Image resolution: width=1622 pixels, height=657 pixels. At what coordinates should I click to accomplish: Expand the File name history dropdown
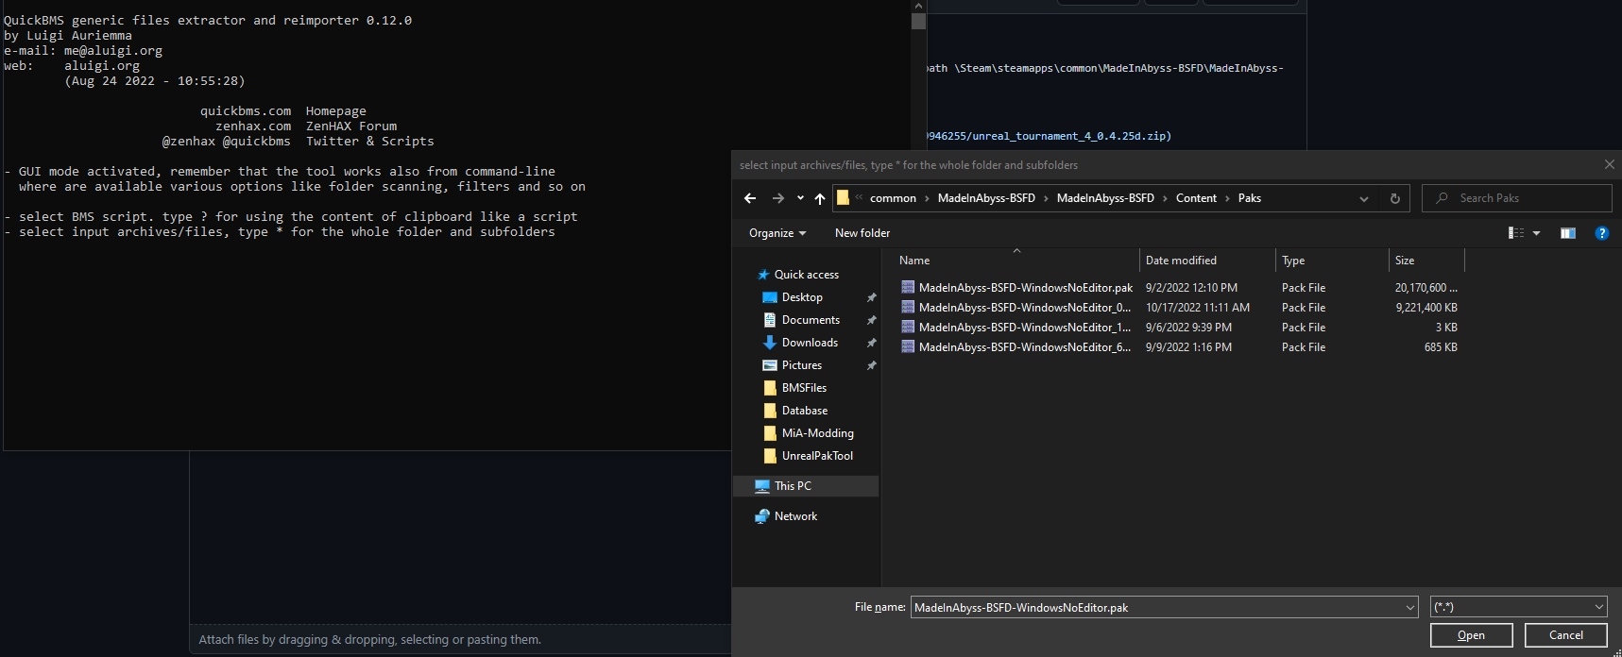click(x=1409, y=607)
